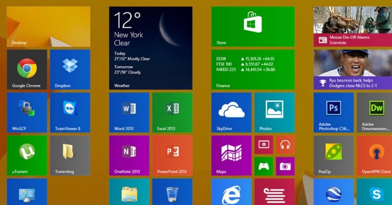Open Word 2013
Screen dimensions: 392x205
(x=129, y=112)
